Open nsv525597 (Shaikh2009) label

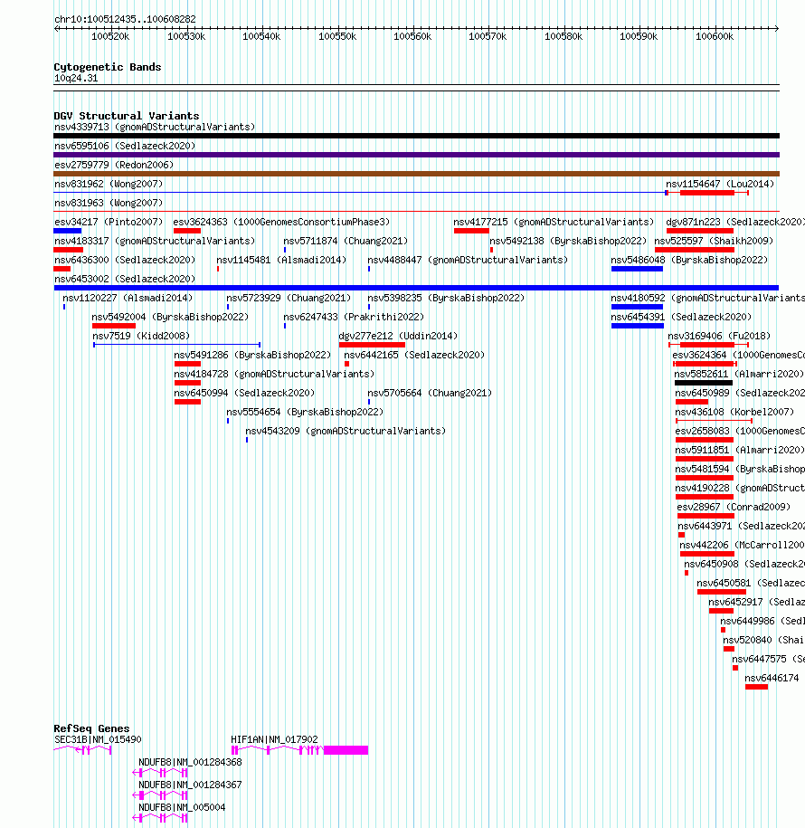coord(714,241)
